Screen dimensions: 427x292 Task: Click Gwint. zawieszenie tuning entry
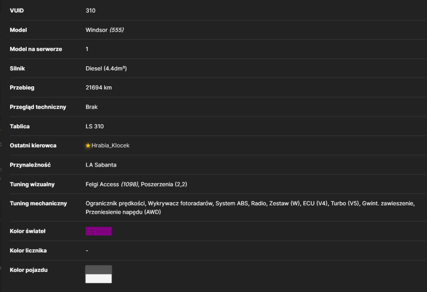(388, 203)
